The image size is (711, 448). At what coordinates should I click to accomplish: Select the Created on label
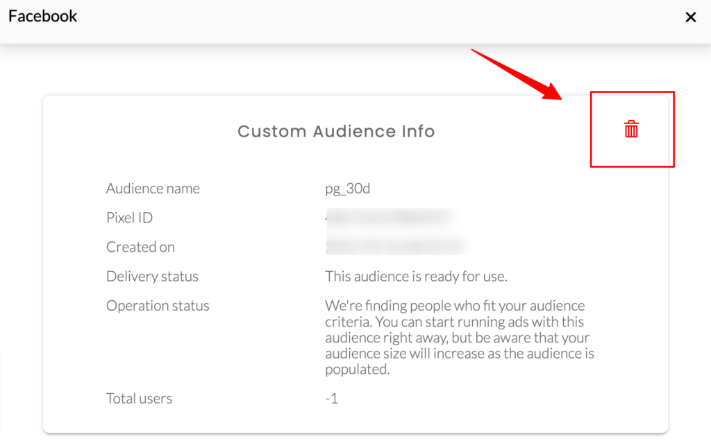(140, 247)
